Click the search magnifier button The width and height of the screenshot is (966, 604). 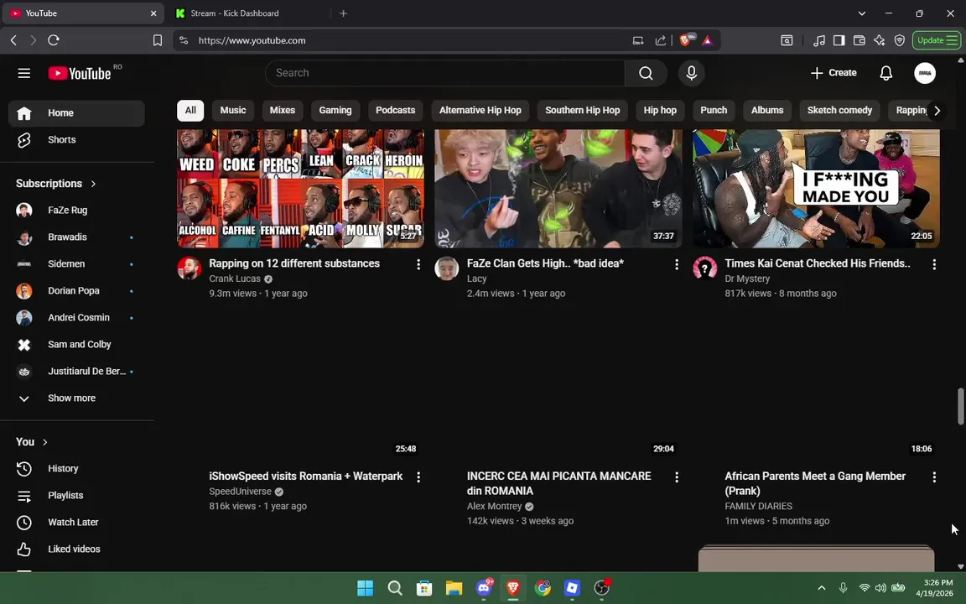coord(646,73)
